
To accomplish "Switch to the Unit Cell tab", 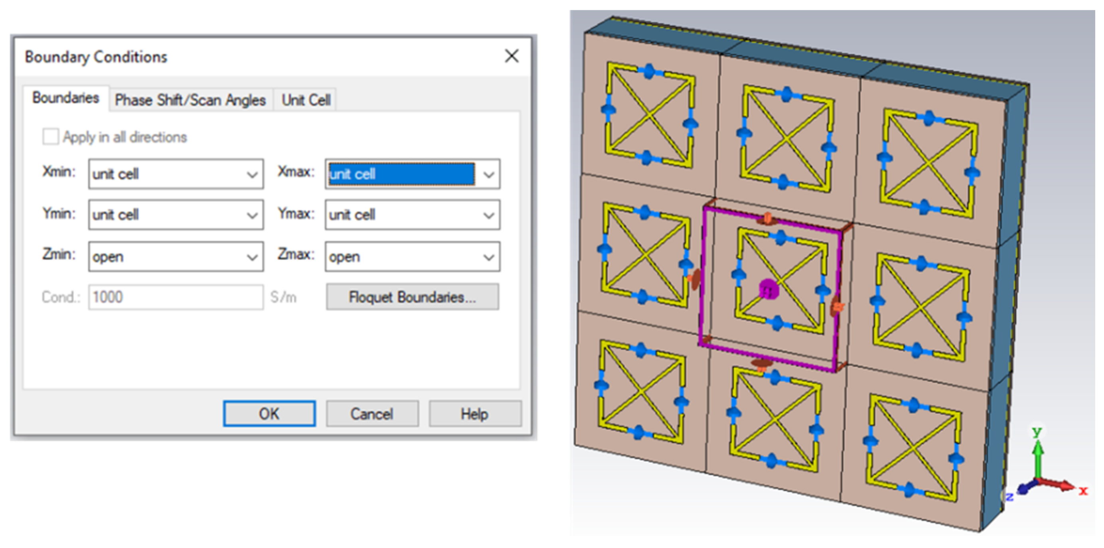I will point(306,100).
